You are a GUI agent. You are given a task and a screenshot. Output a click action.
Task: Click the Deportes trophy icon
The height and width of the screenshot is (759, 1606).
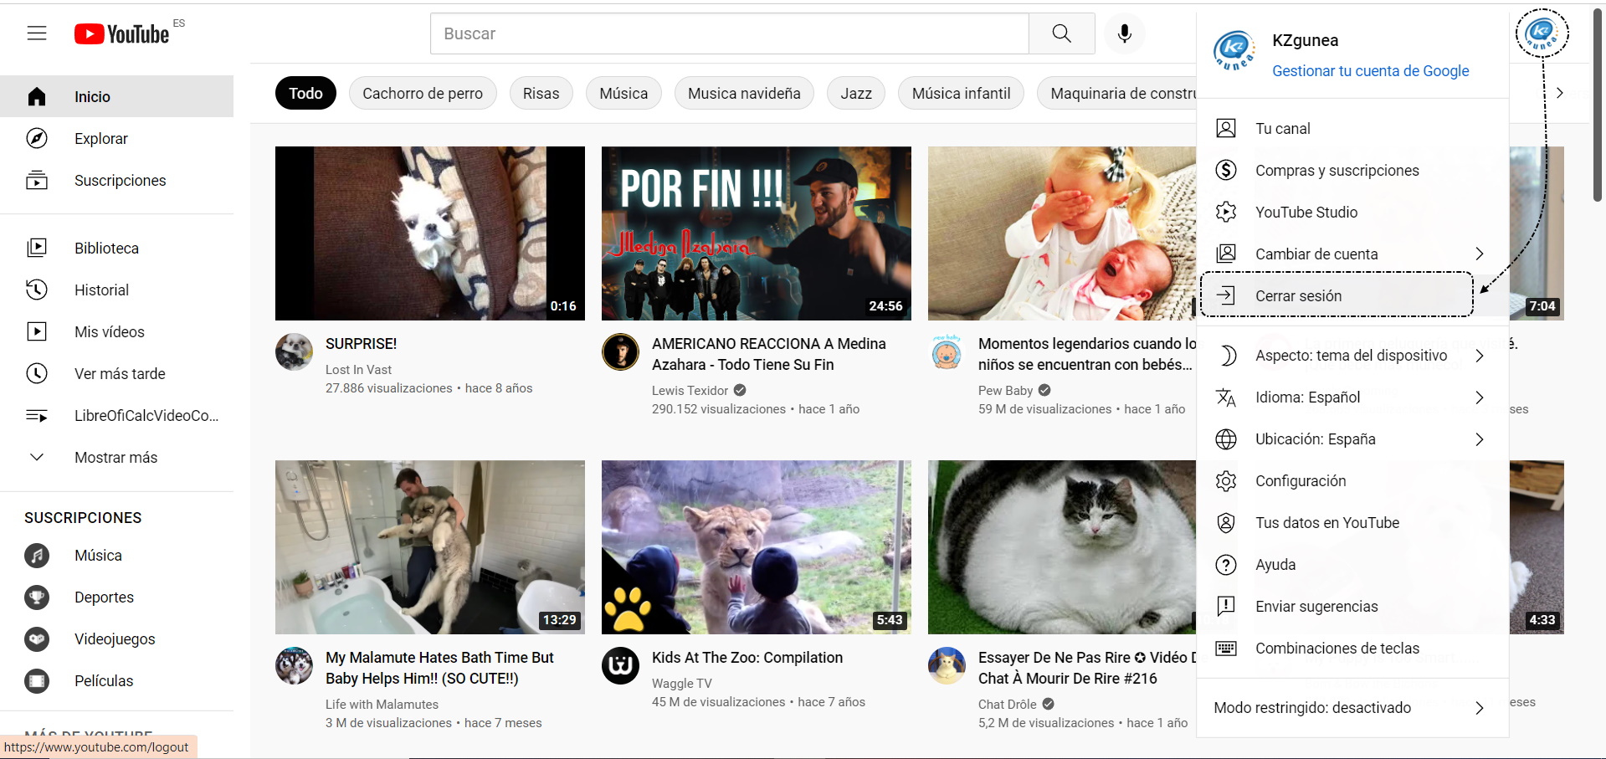pyautogui.click(x=37, y=597)
